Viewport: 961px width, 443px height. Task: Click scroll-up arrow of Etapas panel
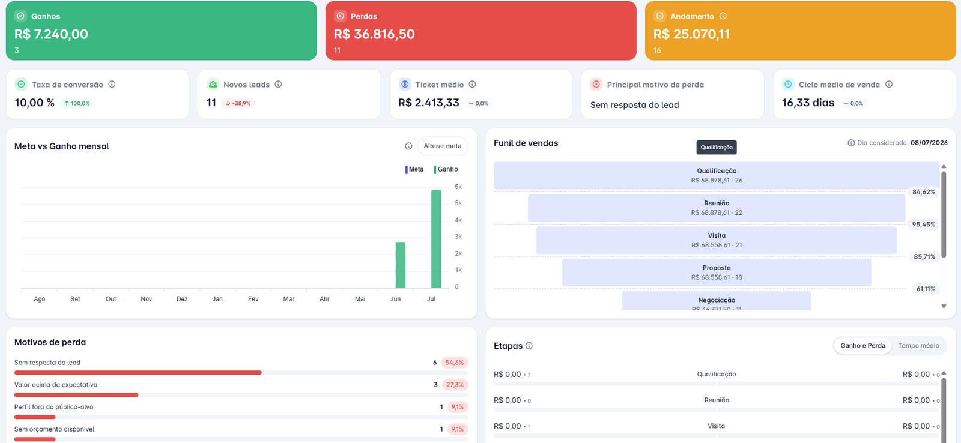944,373
